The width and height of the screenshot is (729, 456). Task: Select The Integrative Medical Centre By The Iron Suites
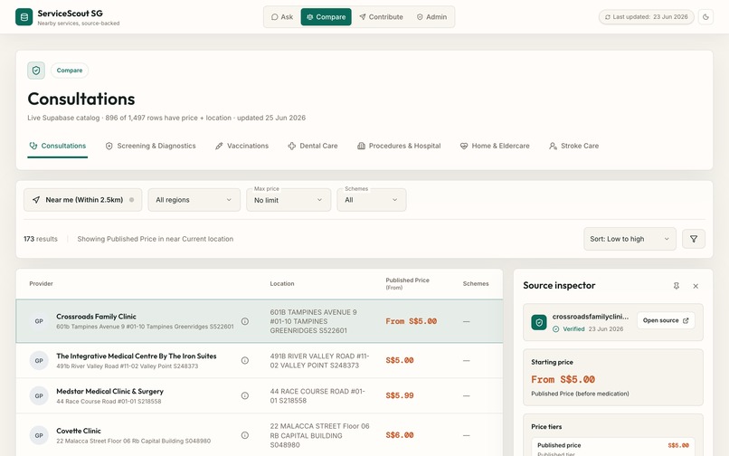coord(260,360)
